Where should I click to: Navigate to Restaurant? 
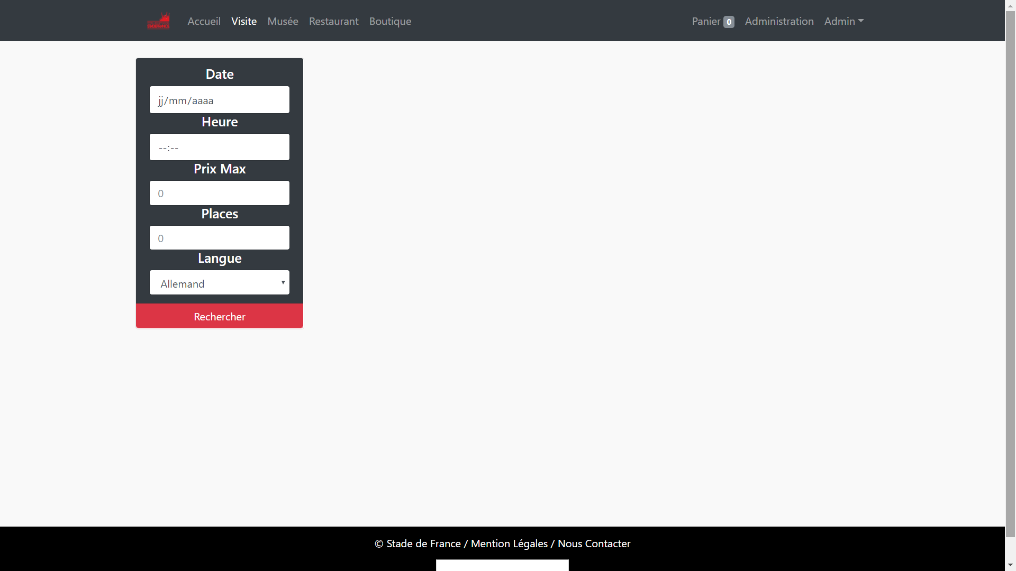point(334,21)
